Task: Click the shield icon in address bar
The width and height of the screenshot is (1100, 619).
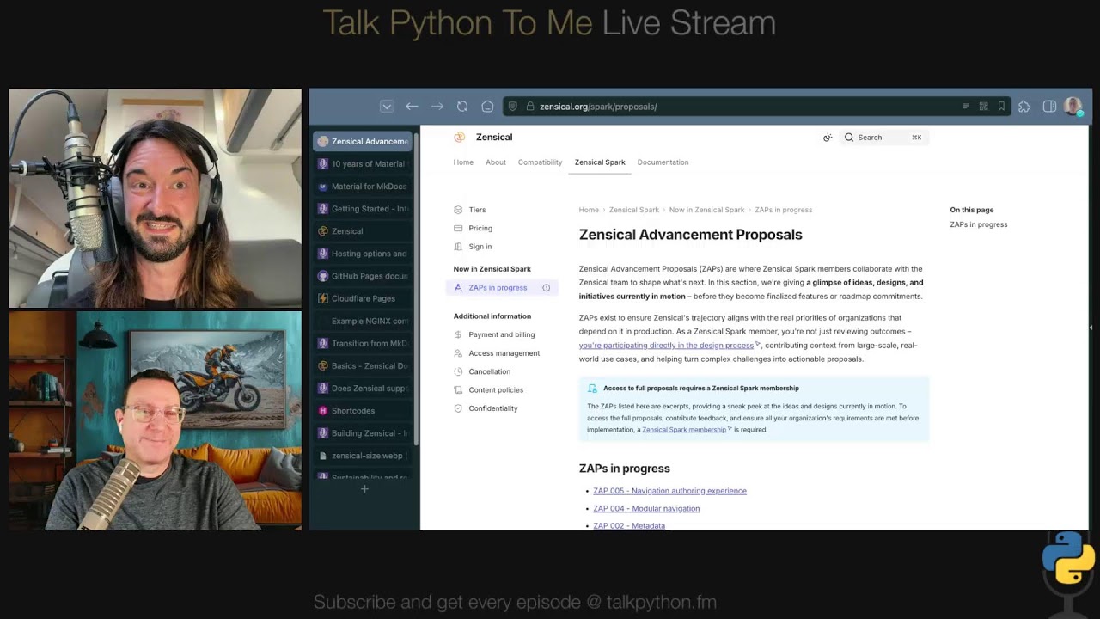Action: pos(513,107)
